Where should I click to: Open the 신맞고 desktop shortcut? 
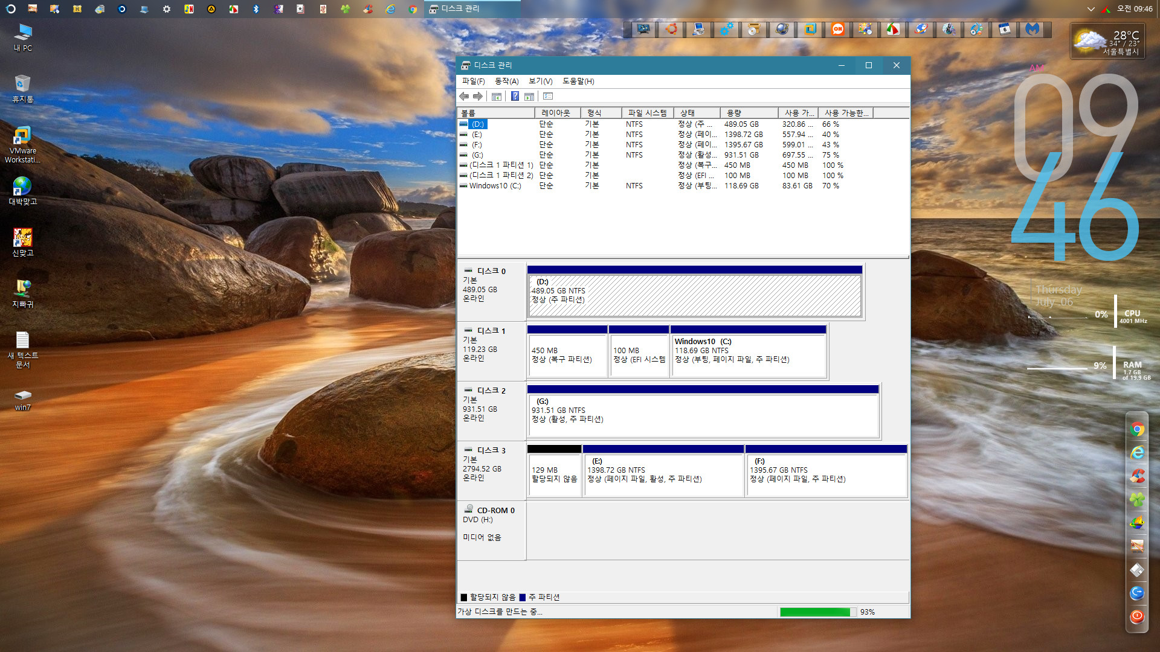(x=23, y=242)
